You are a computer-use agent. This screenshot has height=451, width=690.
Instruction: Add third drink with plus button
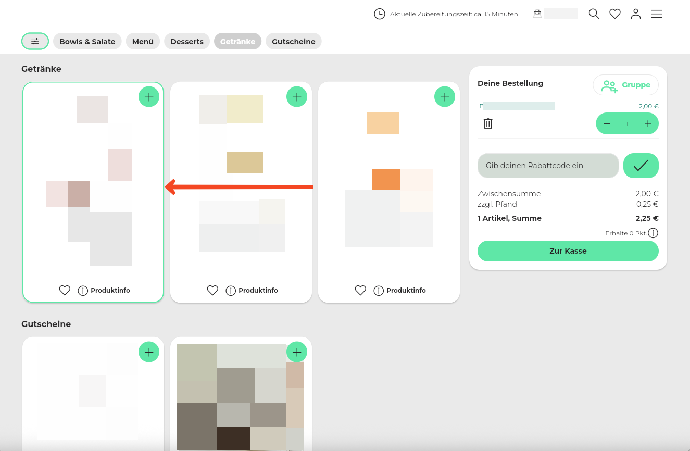tap(445, 97)
